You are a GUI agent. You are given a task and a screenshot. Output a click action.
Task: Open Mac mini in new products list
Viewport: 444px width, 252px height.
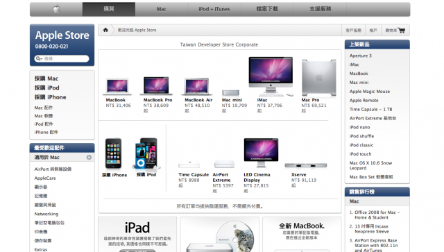(359, 83)
